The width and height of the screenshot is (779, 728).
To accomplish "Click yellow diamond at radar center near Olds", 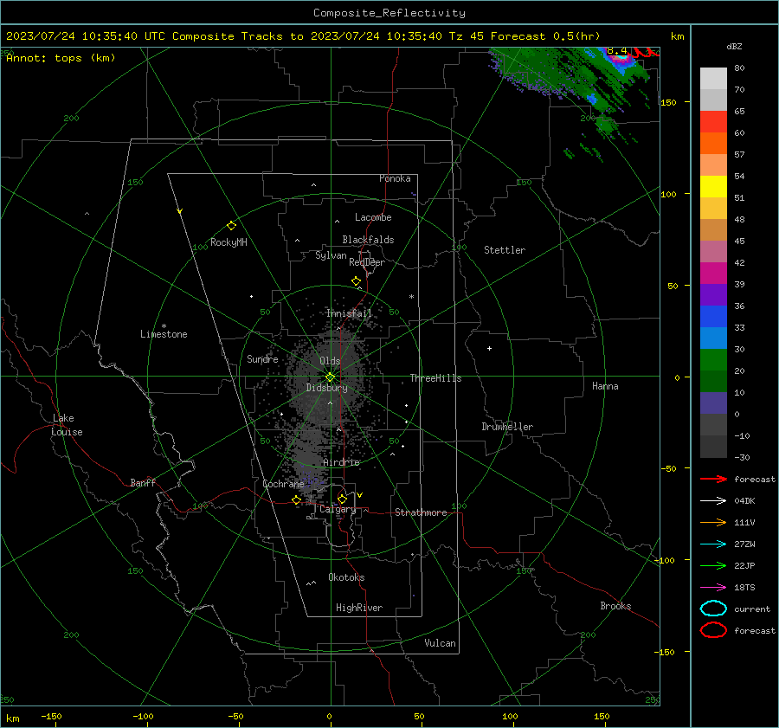I will pos(331,377).
